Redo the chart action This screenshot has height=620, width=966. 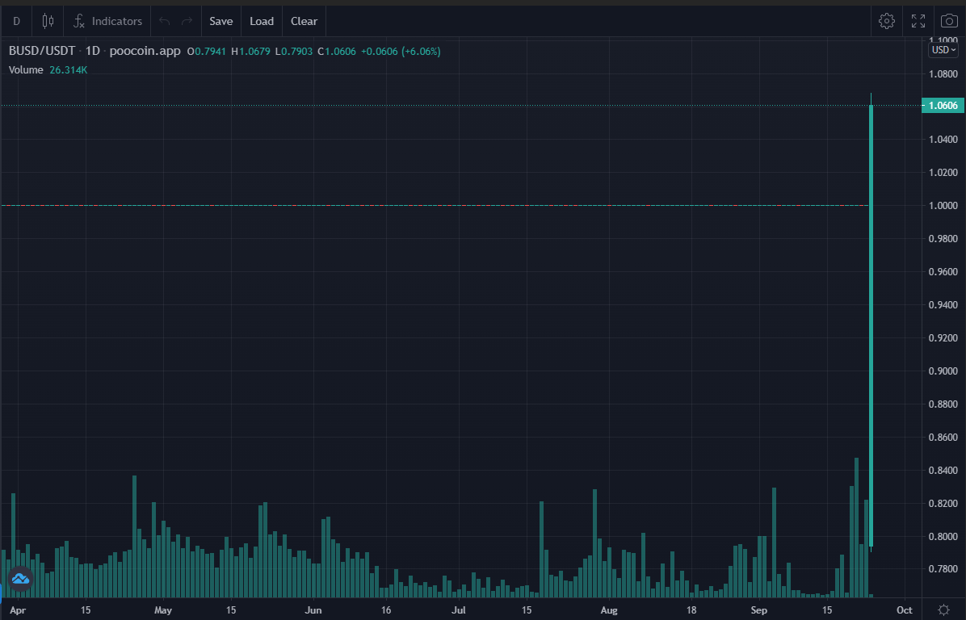187,21
